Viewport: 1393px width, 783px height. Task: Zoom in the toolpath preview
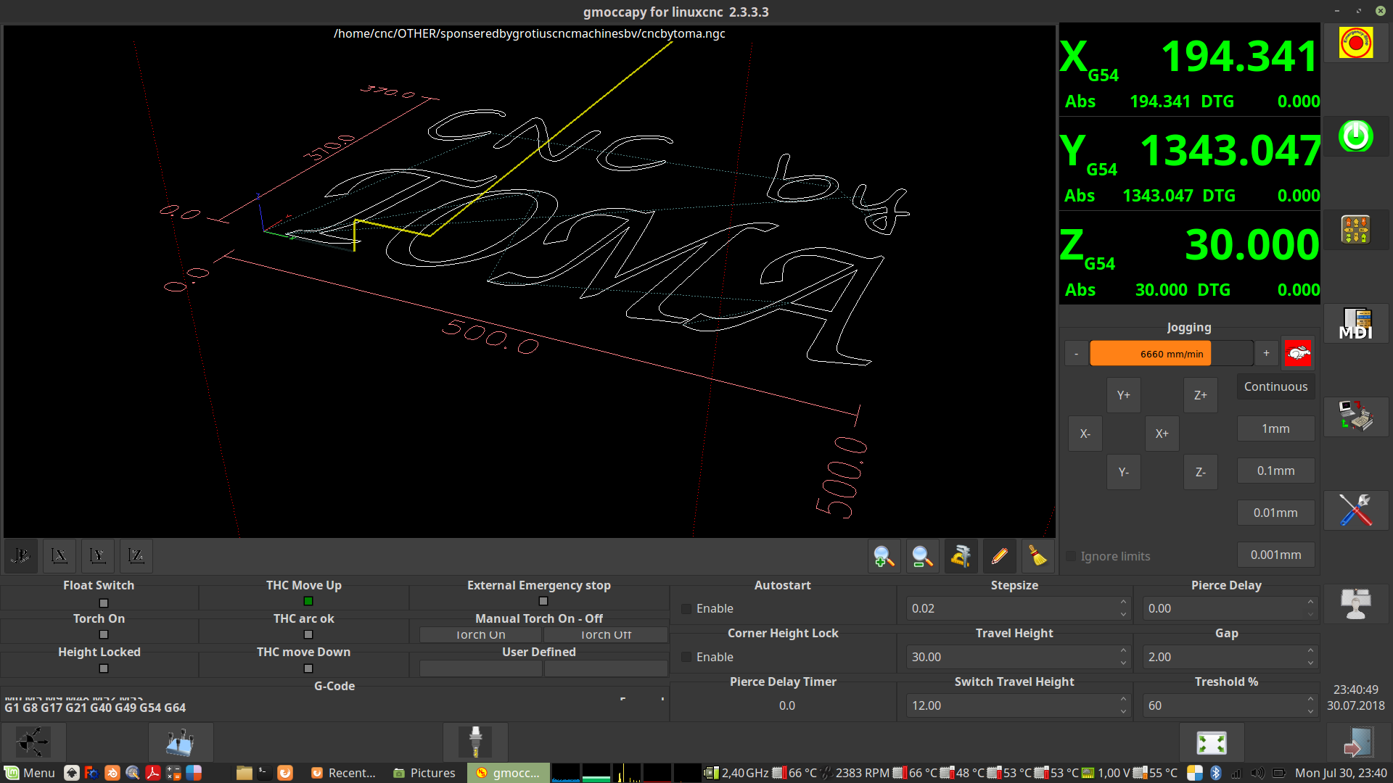884,556
